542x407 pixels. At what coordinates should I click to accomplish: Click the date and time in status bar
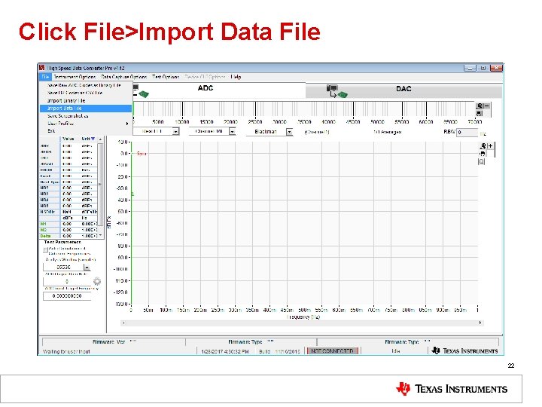coord(225,351)
